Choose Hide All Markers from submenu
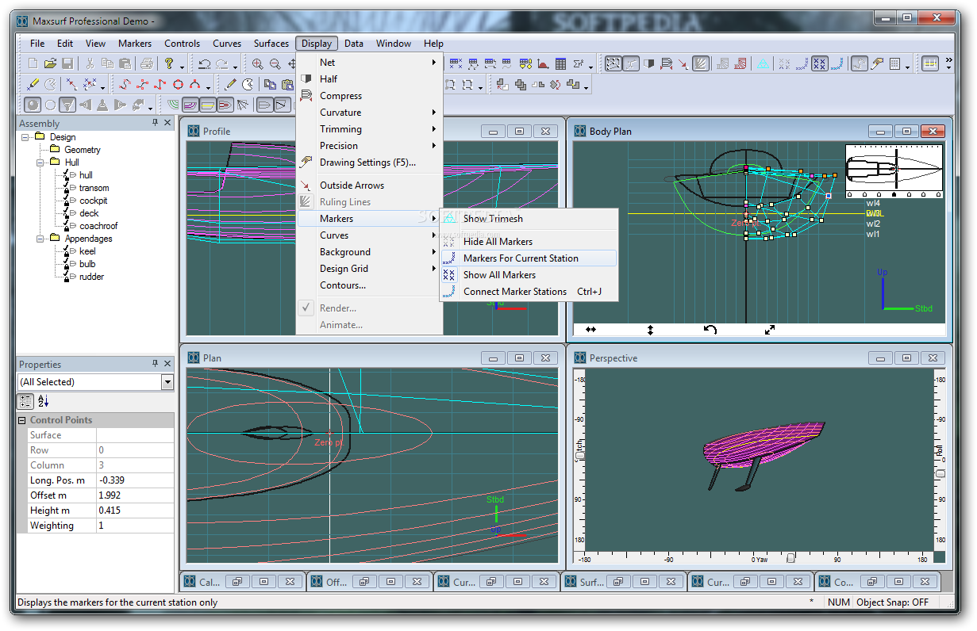The height and width of the screenshot is (631, 977). click(x=529, y=241)
